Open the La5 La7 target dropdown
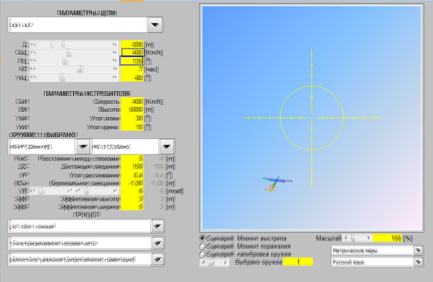433x282 pixels. [x=155, y=25]
